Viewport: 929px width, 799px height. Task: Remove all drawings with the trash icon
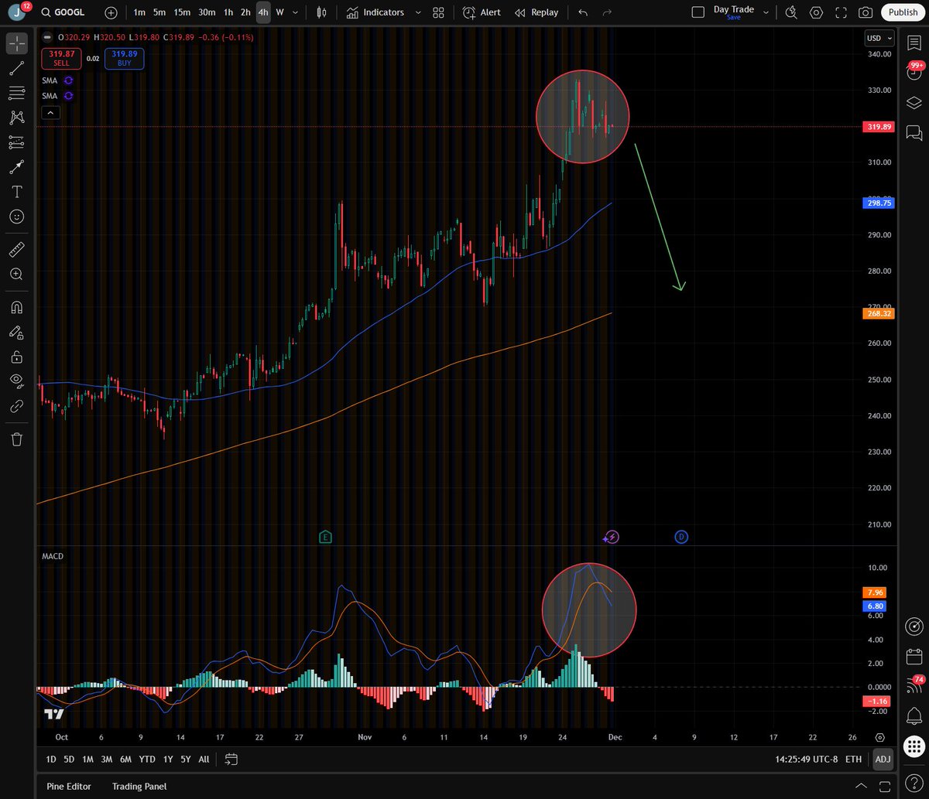coord(16,439)
